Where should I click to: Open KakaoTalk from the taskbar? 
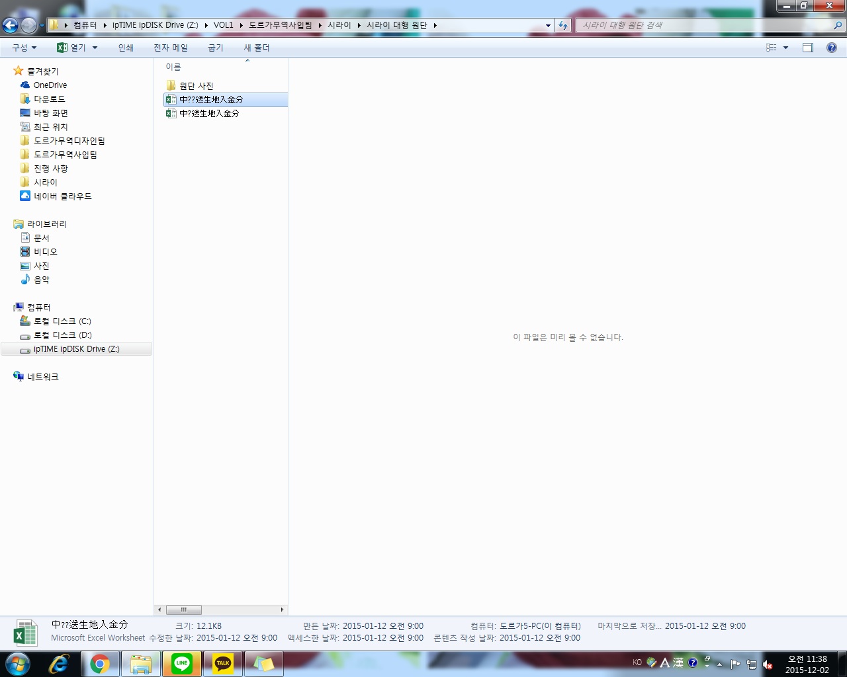[223, 664]
